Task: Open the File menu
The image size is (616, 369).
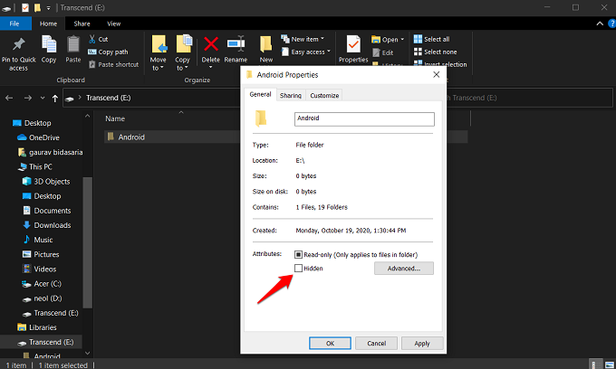Action: click(14, 24)
